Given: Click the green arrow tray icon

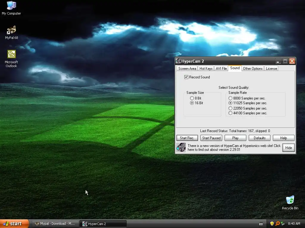Looking at the screenshot, I should [x=283, y=224].
